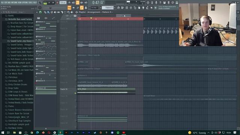
Task: Select the playlist zoom magnifier tool
Action: pyautogui.click(x=69, y=12)
